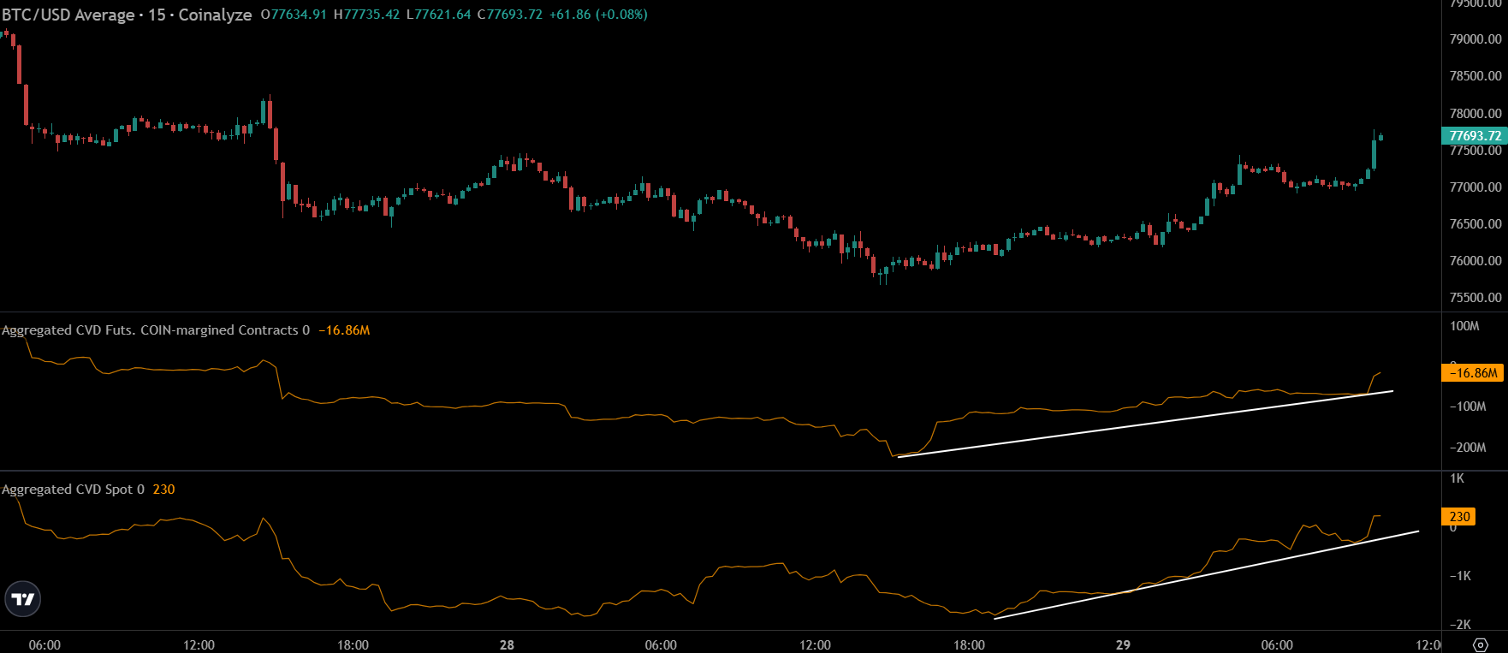
Task: Click the 100M futures CVD axis label
Action: click(x=1464, y=326)
